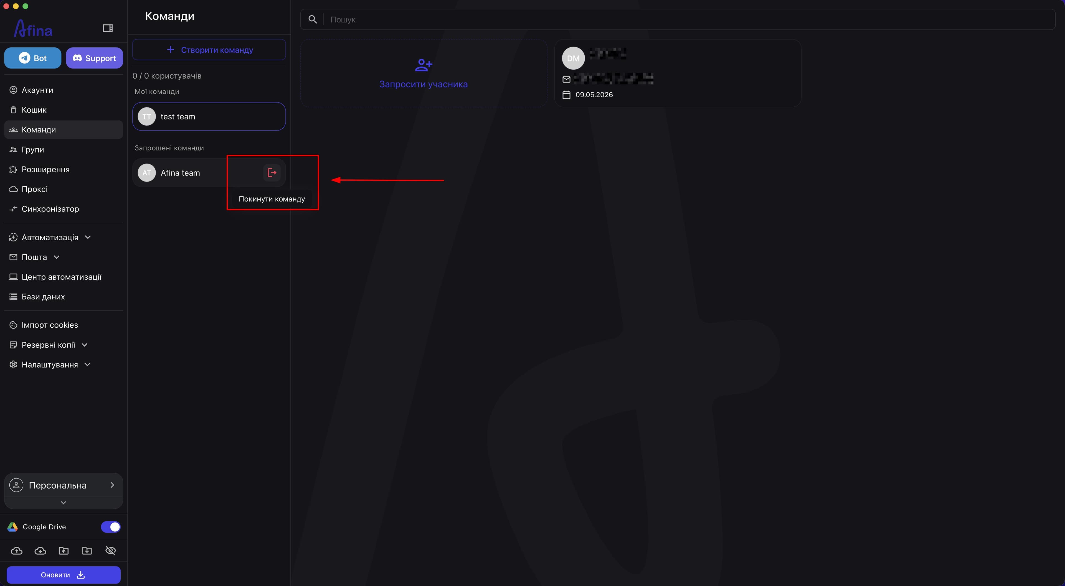Click the folder download icon
Image resolution: width=1065 pixels, height=586 pixels.
[x=87, y=551]
